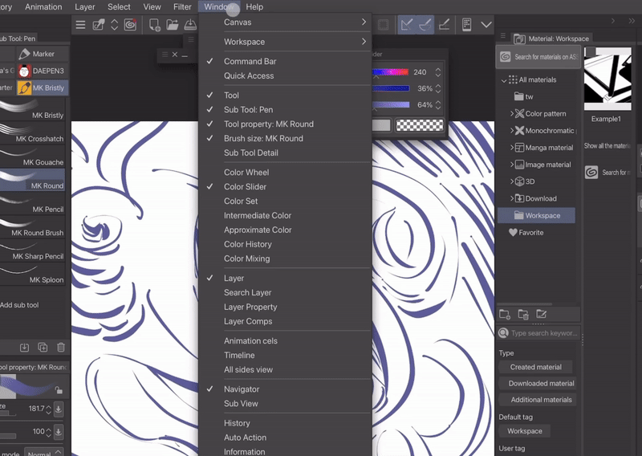
Task: Click the saturation slider showing 36%
Action: pyautogui.click(x=390, y=88)
